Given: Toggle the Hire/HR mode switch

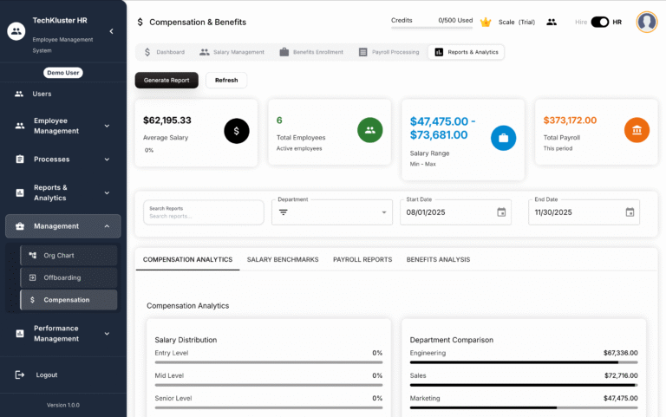Looking at the screenshot, I should 599,22.
